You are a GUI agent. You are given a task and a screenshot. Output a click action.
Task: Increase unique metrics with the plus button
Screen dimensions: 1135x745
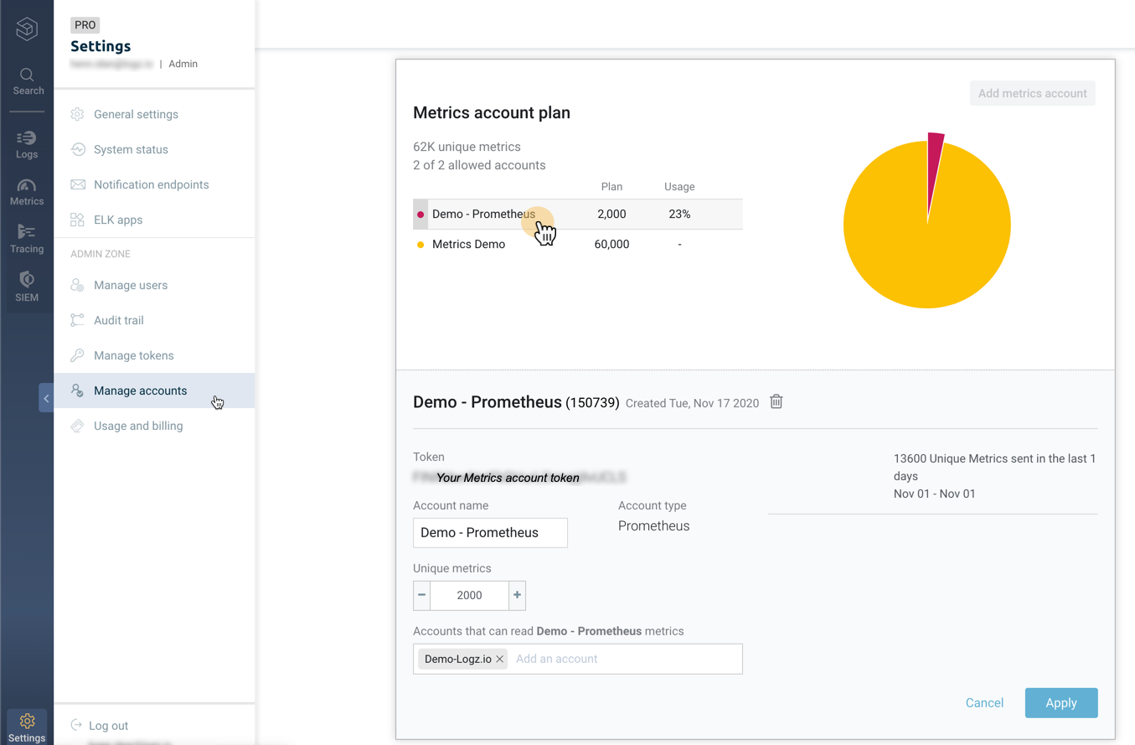click(x=517, y=595)
